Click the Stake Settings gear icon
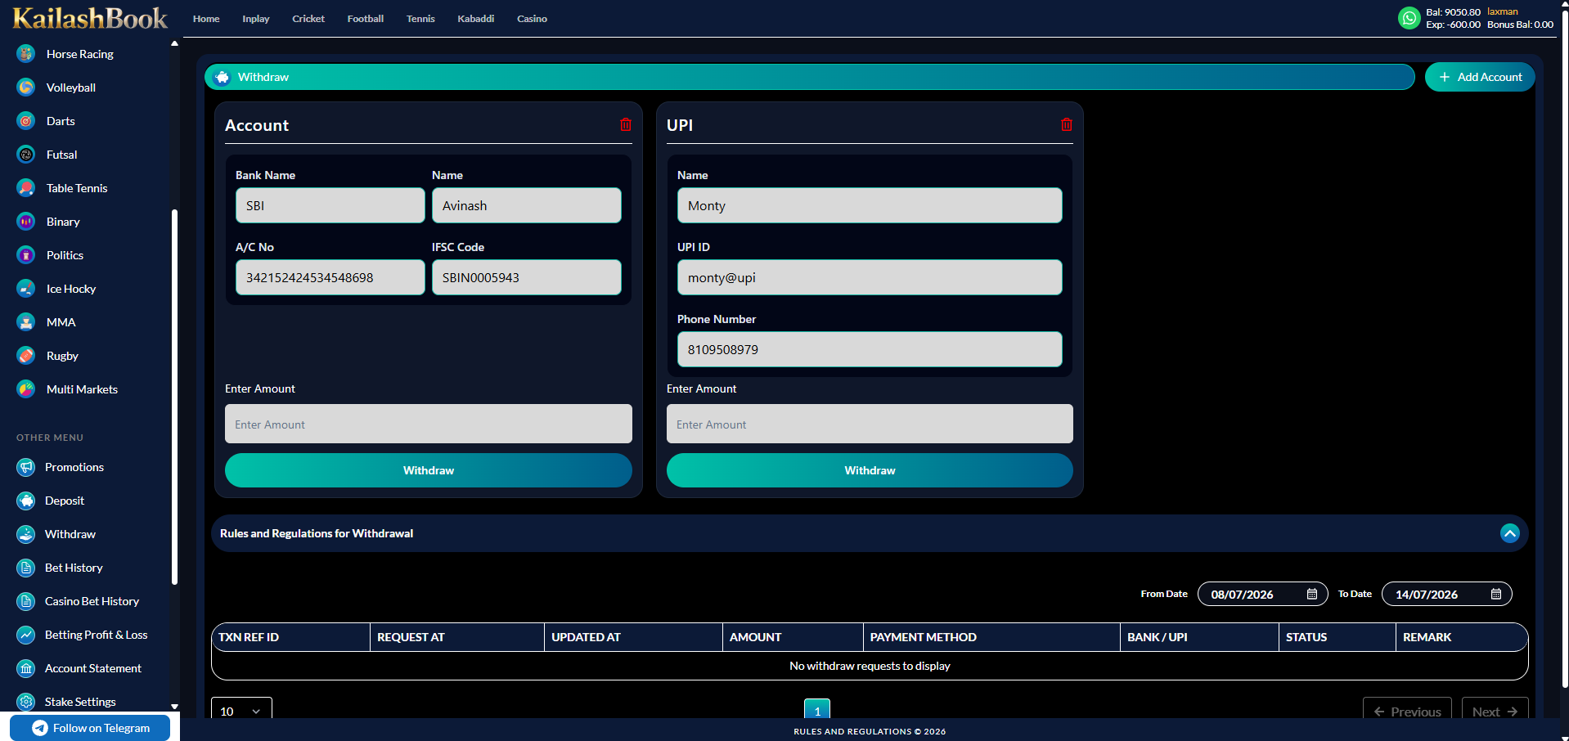Viewport: 1569px width, 741px height. (26, 702)
